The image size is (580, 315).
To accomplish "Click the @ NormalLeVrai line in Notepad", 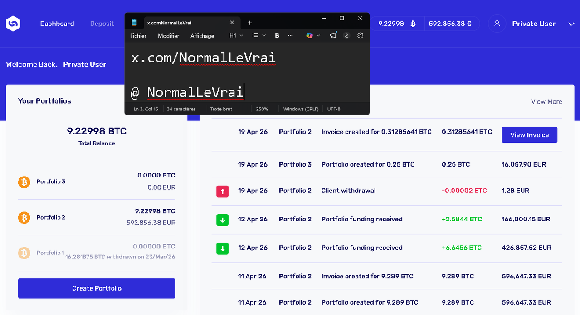I will coord(187,93).
